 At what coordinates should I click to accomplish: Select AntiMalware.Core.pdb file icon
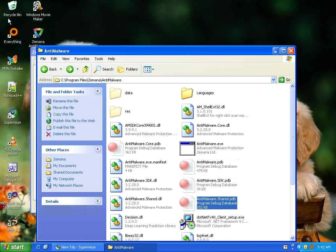click(116, 148)
